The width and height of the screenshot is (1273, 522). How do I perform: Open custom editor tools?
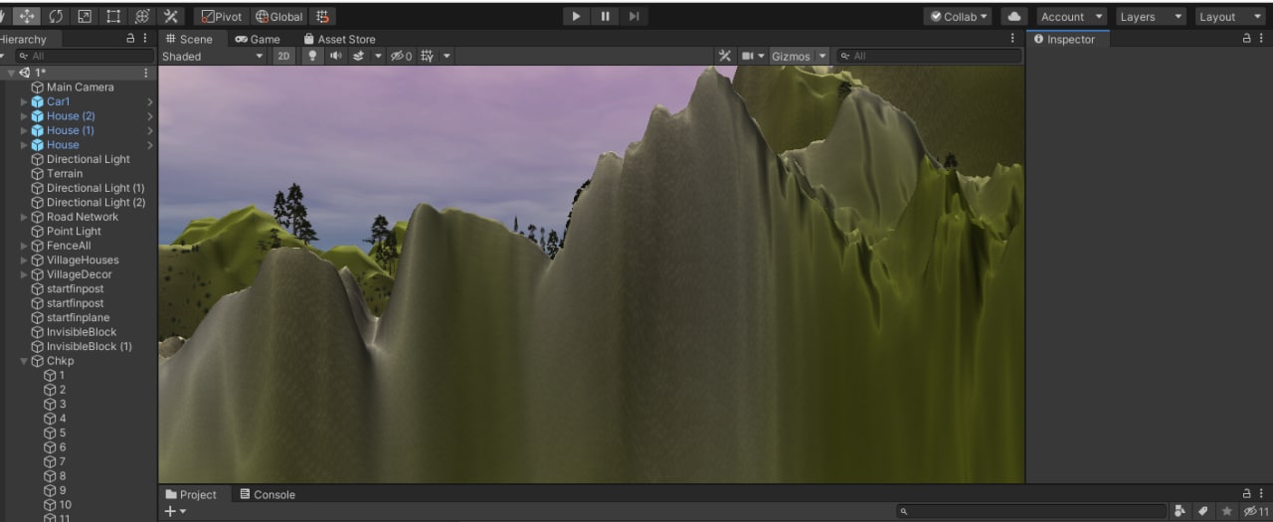(x=171, y=16)
